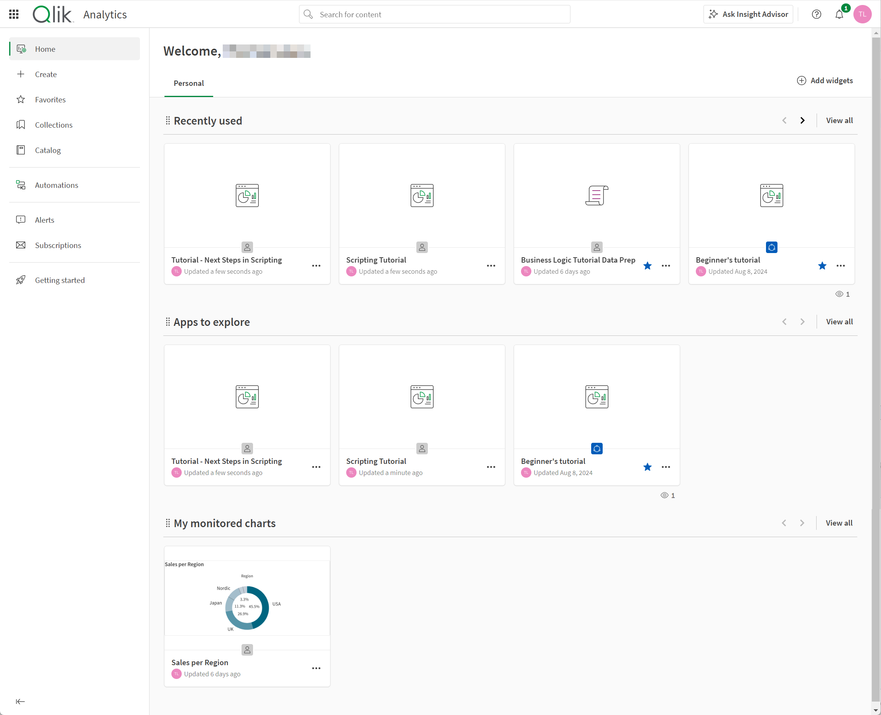This screenshot has height=715, width=881.
Task: Toggle favorite star on Business Logic Tutorial
Action: [648, 266]
